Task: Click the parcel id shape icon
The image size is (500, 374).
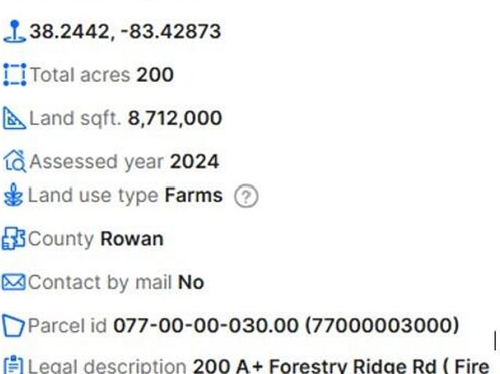Action: pos(13,326)
